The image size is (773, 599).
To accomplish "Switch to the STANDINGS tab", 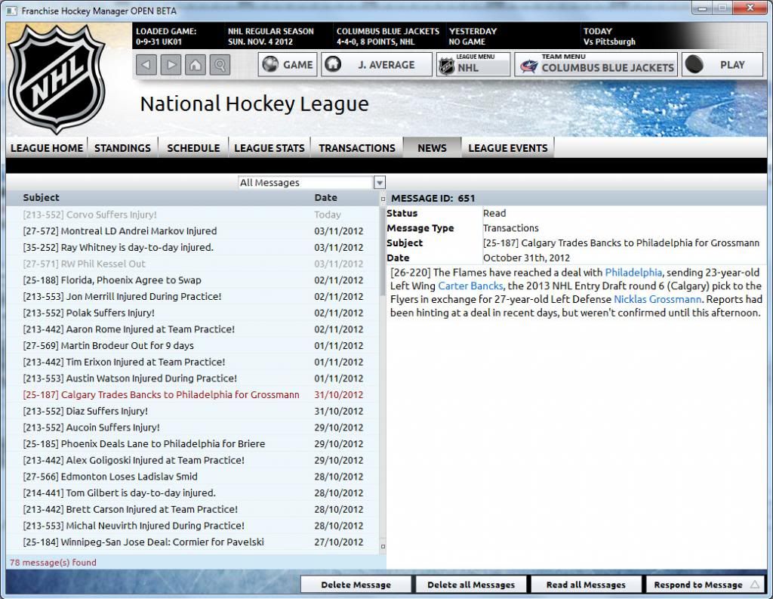I will [123, 148].
